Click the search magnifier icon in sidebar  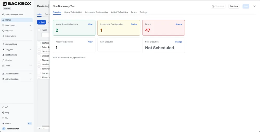(x=3, y=15)
